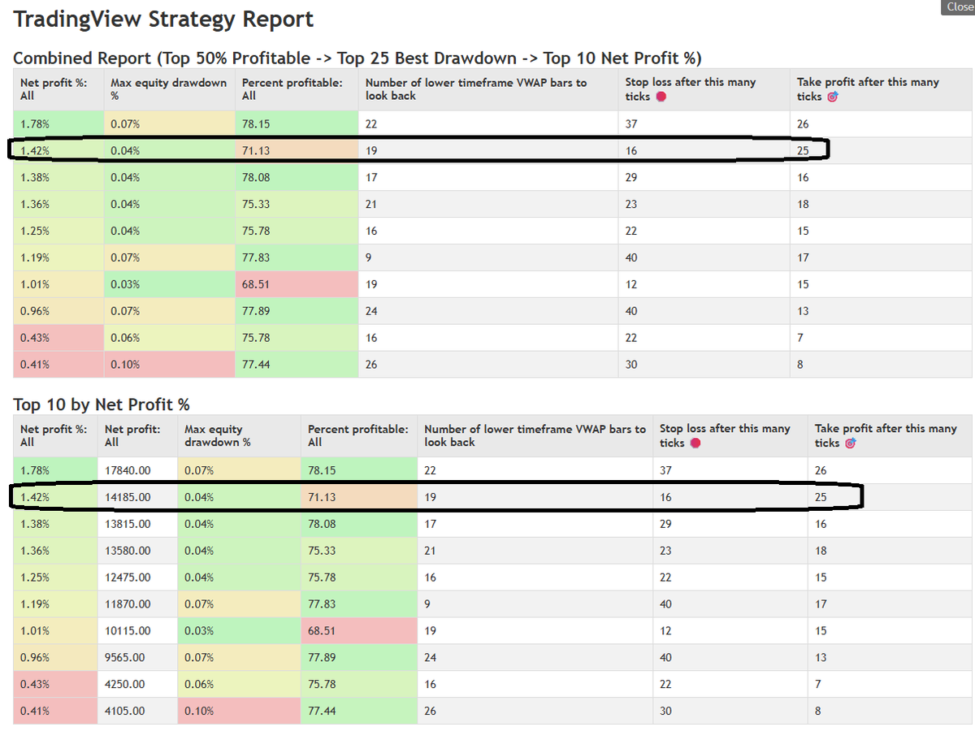Click take profit value 26 in Combined Report

(881, 123)
